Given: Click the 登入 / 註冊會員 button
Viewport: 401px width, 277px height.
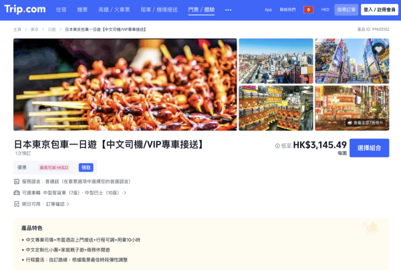Looking at the screenshot, I should pyautogui.click(x=380, y=10).
